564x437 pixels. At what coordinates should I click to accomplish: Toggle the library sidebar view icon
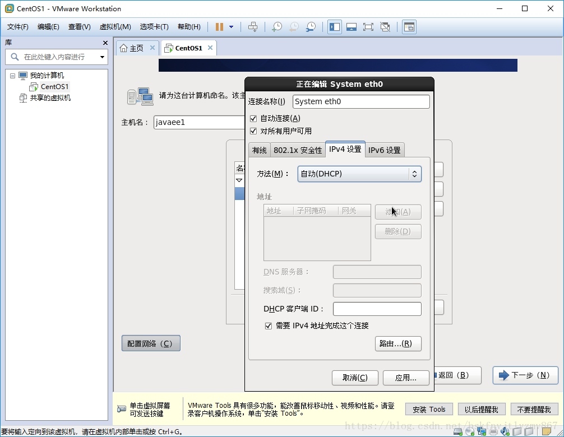pos(335,27)
